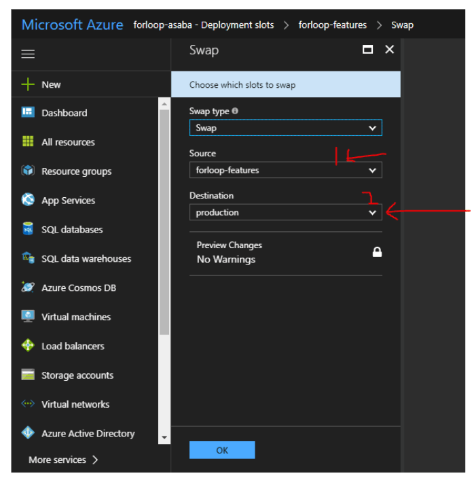Screen dimensions: 474x480
Task: Click the OK button
Action: [222, 449]
